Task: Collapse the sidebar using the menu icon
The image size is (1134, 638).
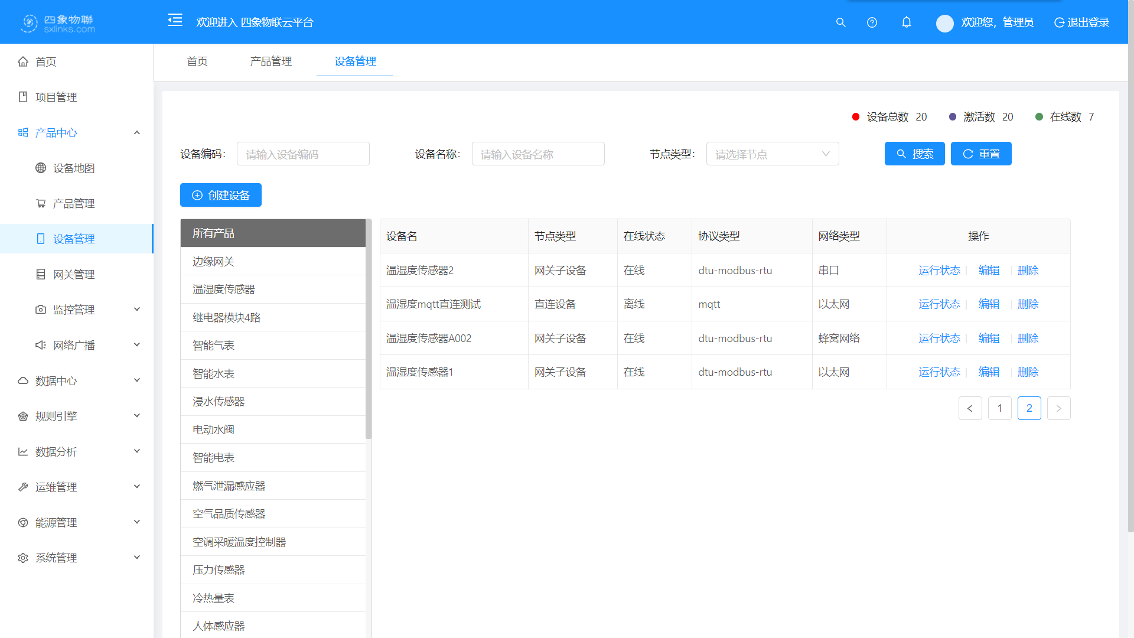Action: pyautogui.click(x=175, y=20)
